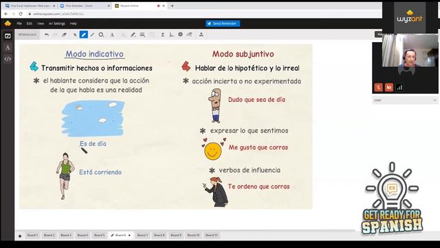Open the whiteboard mode sidebar icon

8,36
